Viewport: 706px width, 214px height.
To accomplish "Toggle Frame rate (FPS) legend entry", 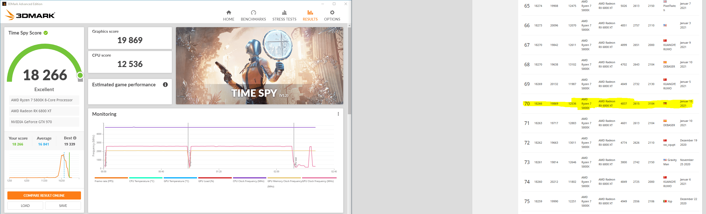I will 111,180.
